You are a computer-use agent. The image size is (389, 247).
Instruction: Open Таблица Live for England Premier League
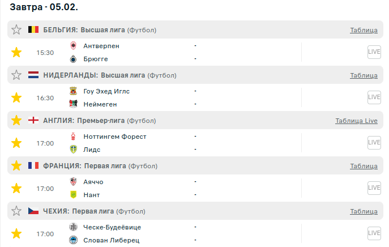356,121
